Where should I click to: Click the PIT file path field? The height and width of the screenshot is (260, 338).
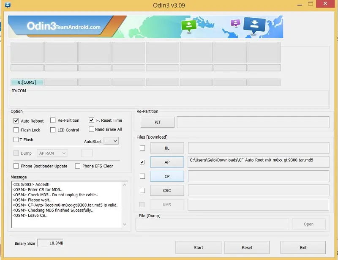253,122
